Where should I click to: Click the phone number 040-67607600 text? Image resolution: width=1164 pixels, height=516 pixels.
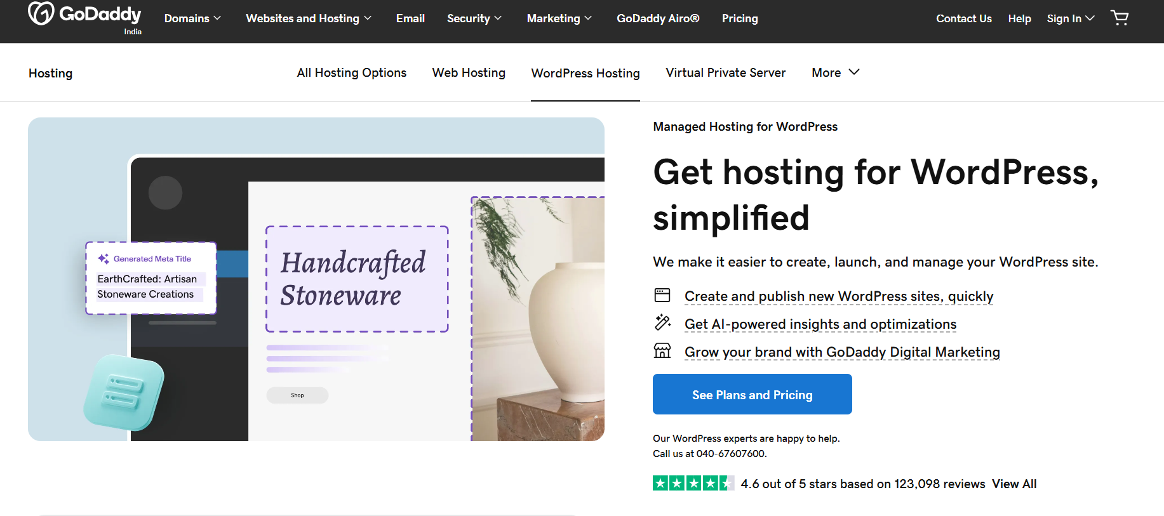730,453
